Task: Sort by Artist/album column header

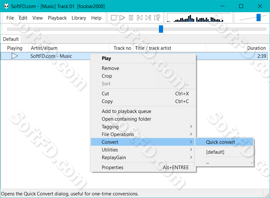Action: pos(69,48)
